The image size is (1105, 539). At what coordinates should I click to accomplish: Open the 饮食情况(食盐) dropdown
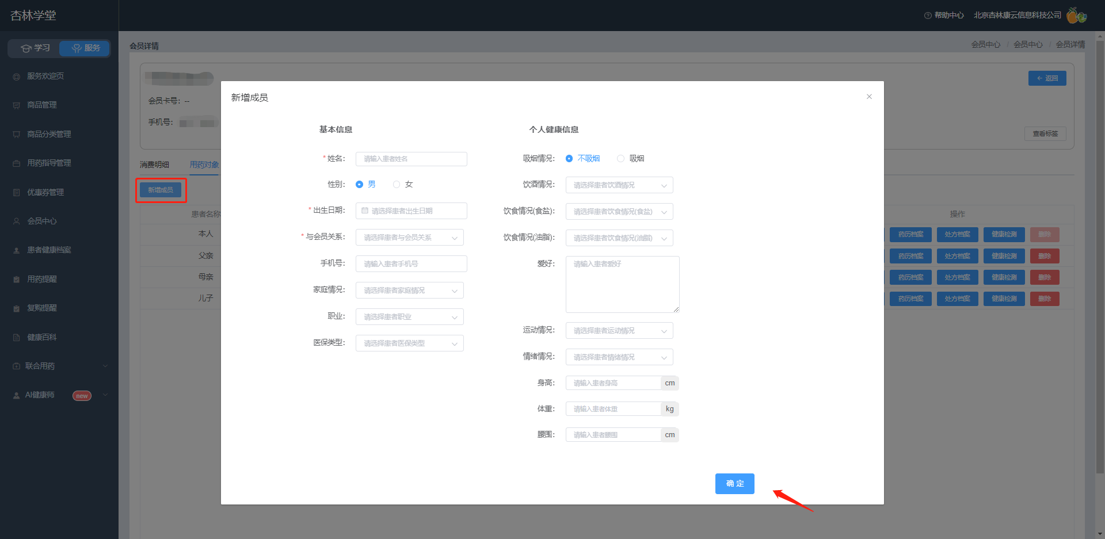point(619,212)
